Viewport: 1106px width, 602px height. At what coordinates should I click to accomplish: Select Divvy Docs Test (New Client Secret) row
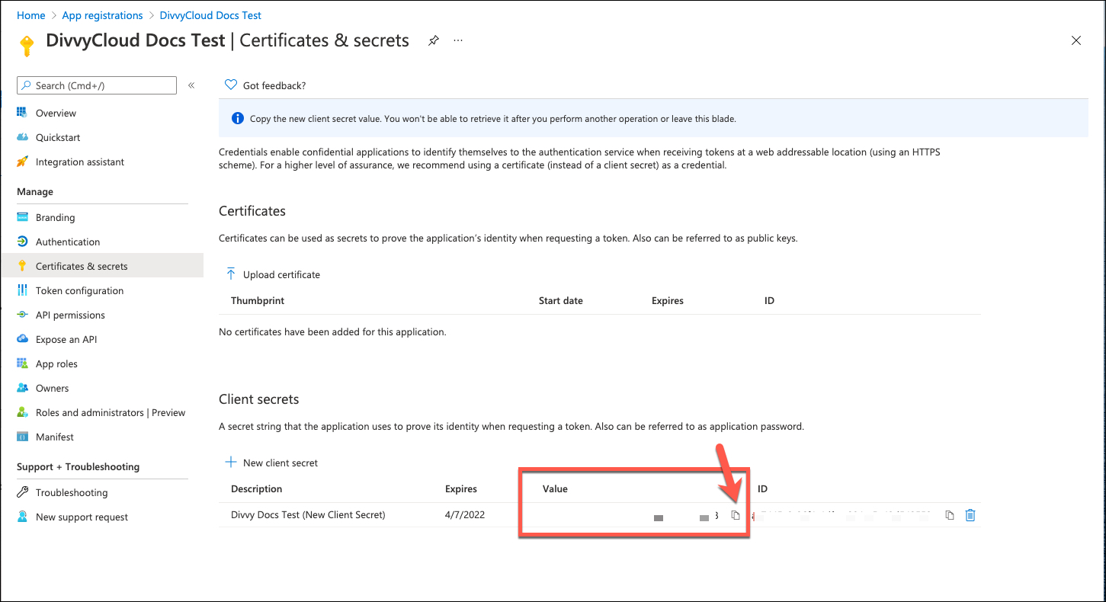coord(600,514)
